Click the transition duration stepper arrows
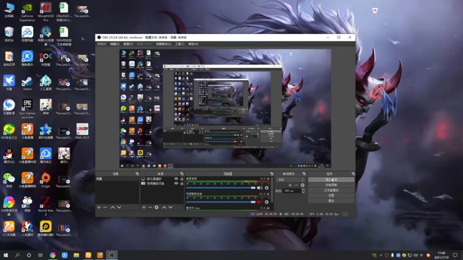Image resolution: width=463 pixels, height=260 pixels. click(x=303, y=191)
